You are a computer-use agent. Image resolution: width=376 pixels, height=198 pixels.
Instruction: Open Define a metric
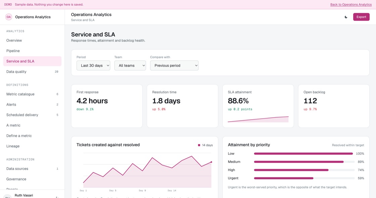tap(32, 135)
